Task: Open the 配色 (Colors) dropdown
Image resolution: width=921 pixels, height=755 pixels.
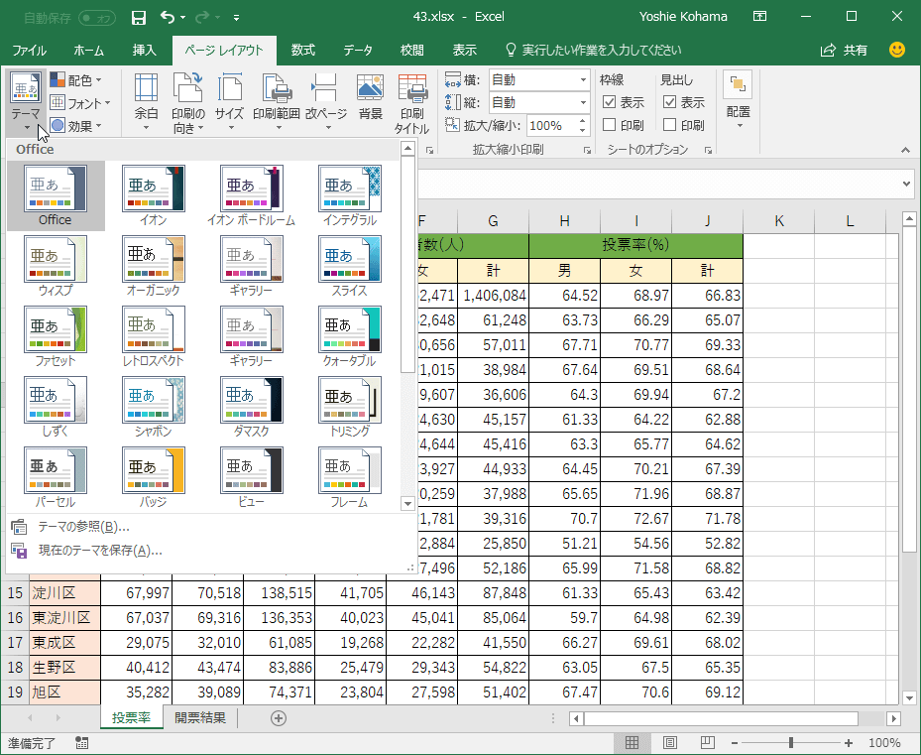Action: point(77,80)
